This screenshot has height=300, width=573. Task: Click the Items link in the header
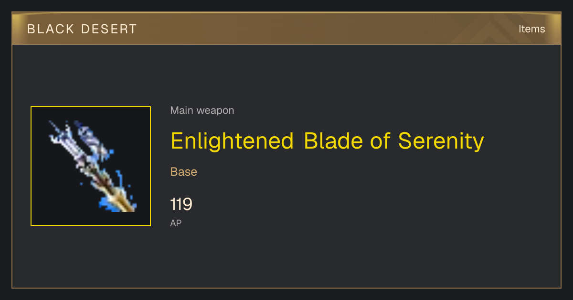click(531, 29)
